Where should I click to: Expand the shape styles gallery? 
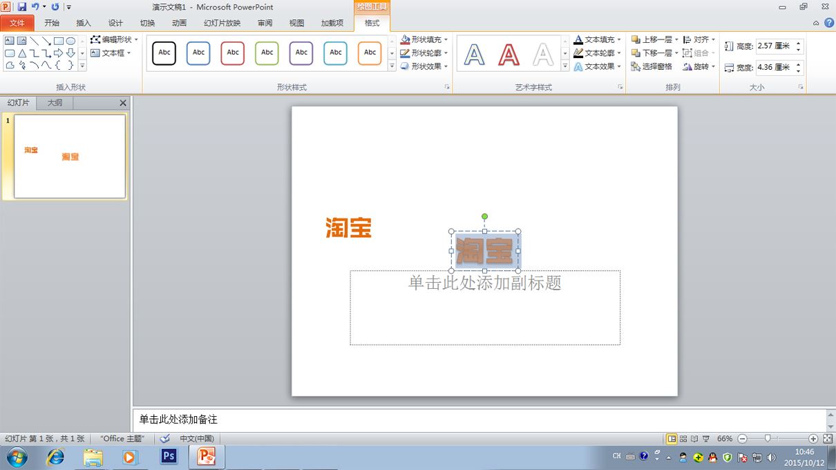(392, 66)
